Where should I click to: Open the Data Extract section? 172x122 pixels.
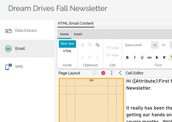(x=26, y=31)
